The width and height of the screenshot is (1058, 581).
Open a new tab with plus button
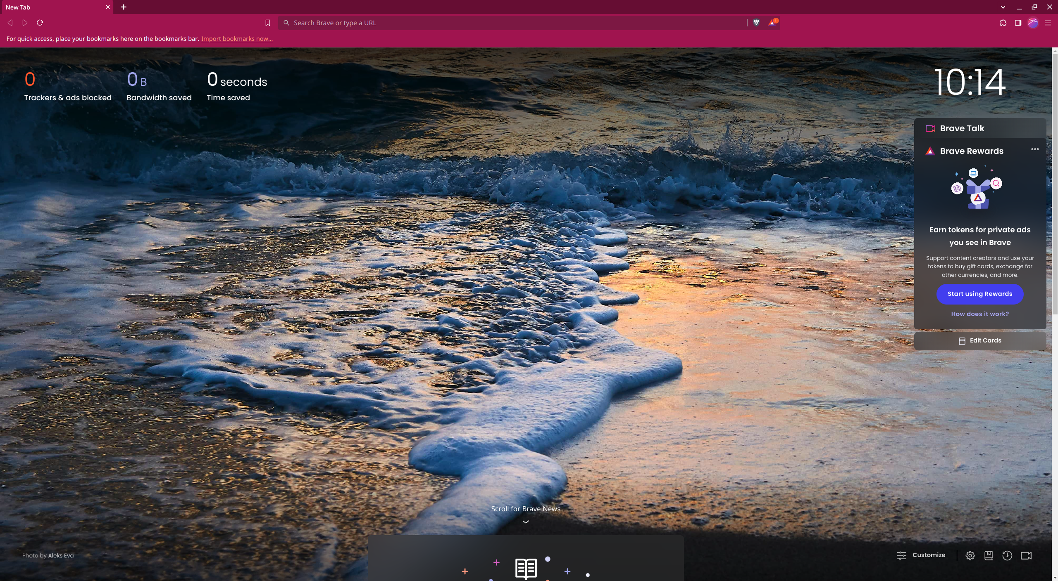[124, 7]
